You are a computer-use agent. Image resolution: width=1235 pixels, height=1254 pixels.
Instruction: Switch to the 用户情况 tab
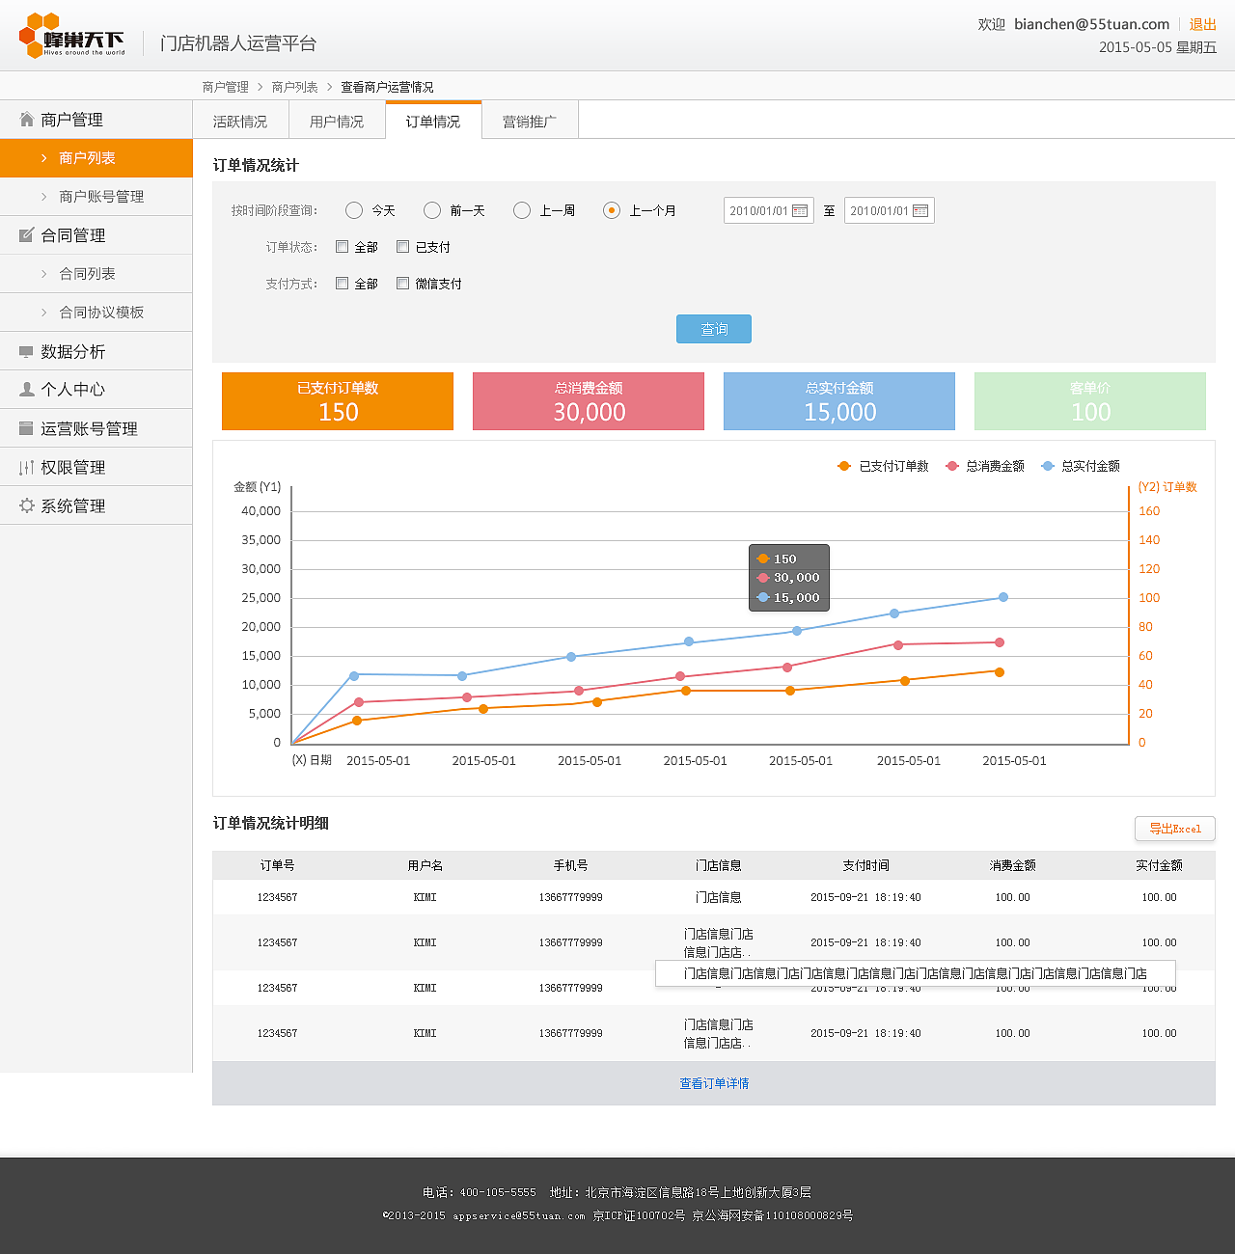pyautogui.click(x=337, y=122)
